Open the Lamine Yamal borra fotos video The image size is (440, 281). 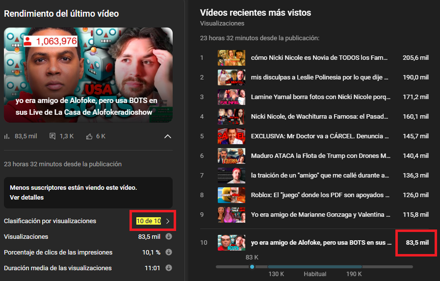(x=320, y=97)
